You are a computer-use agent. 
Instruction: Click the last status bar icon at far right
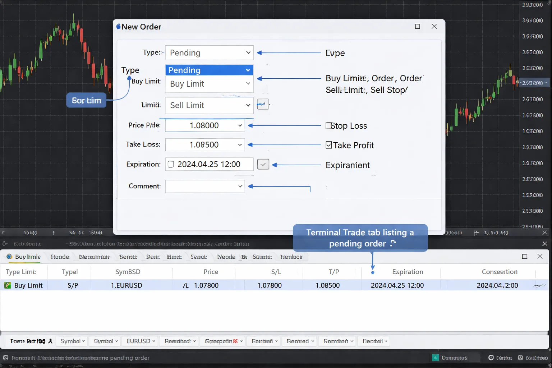(520, 358)
